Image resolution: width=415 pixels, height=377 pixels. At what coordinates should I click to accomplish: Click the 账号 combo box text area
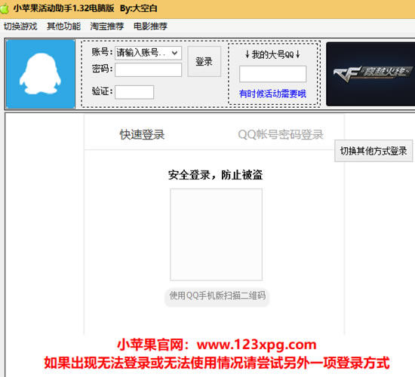(x=143, y=53)
